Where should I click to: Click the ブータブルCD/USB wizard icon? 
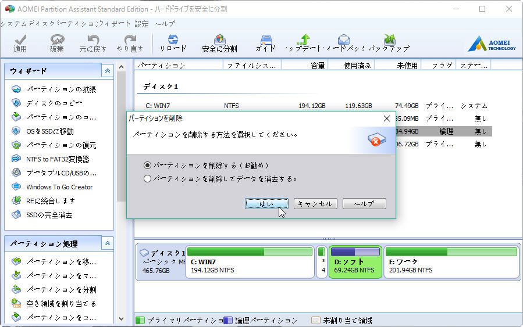(16, 173)
